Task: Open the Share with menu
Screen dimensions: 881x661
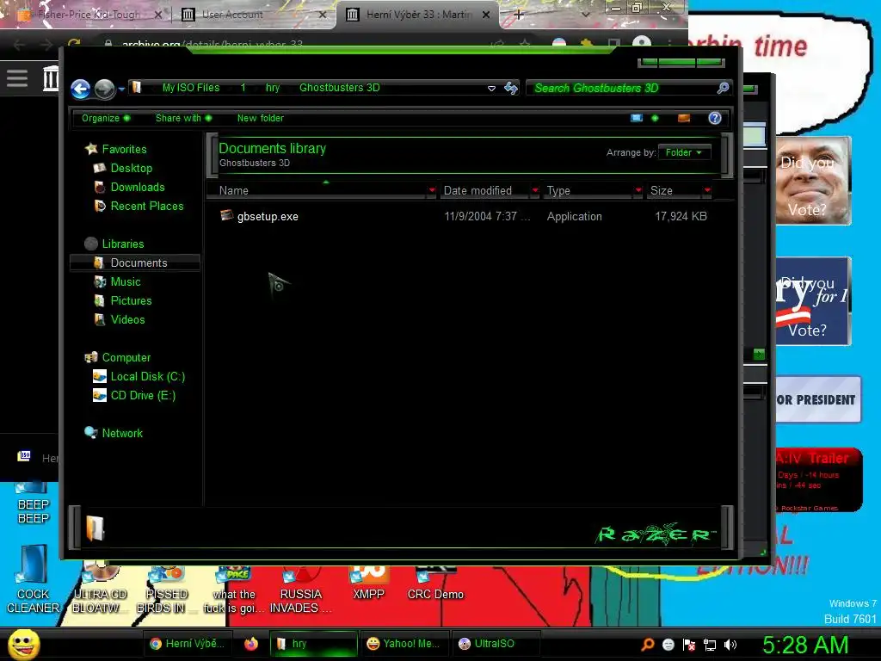Action: click(x=183, y=118)
